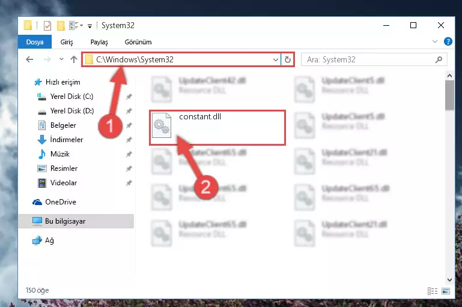Switch to details view in status bar
Image resolution: width=462 pixels, height=307 pixels.
click(432, 291)
